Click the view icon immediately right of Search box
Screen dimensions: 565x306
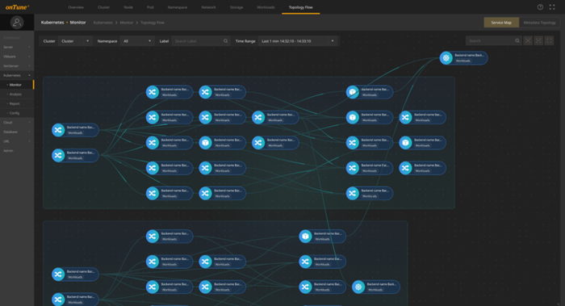tap(528, 40)
